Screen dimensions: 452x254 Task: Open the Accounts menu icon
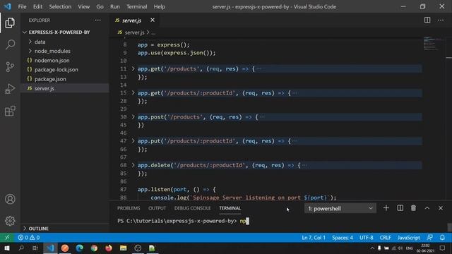[10, 199]
